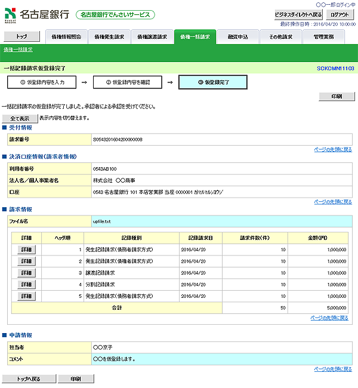Open the 融資申込 tab
The width and height of the screenshot is (358, 388).
point(237,37)
